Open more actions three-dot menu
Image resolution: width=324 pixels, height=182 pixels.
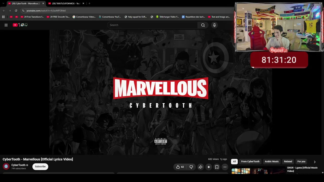coord(225,167)
